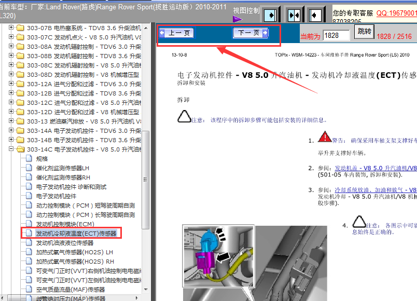This screenshot has width=417, height=301.
Task: Click tree vertical scrollbar down arrow
Action: point(146,290)
